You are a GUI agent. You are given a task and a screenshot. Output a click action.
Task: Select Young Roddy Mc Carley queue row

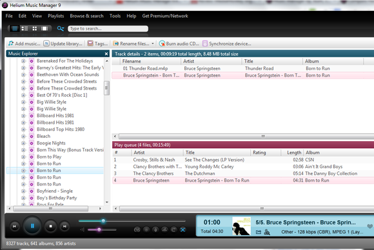click(243, 167)
